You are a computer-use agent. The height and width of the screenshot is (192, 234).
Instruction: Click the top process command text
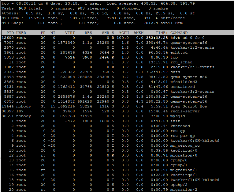pyautogui.click(x=174, y=58)
